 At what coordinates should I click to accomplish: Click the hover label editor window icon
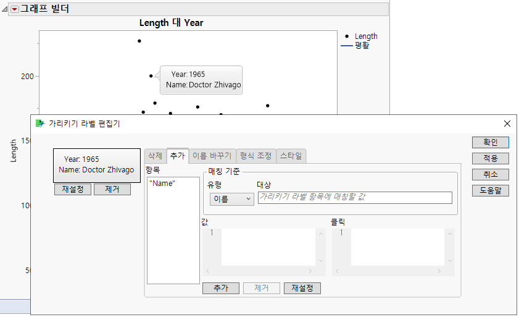40,124
